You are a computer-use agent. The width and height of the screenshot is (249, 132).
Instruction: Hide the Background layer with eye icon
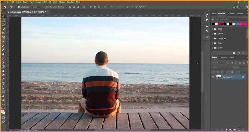click(213, 77)
